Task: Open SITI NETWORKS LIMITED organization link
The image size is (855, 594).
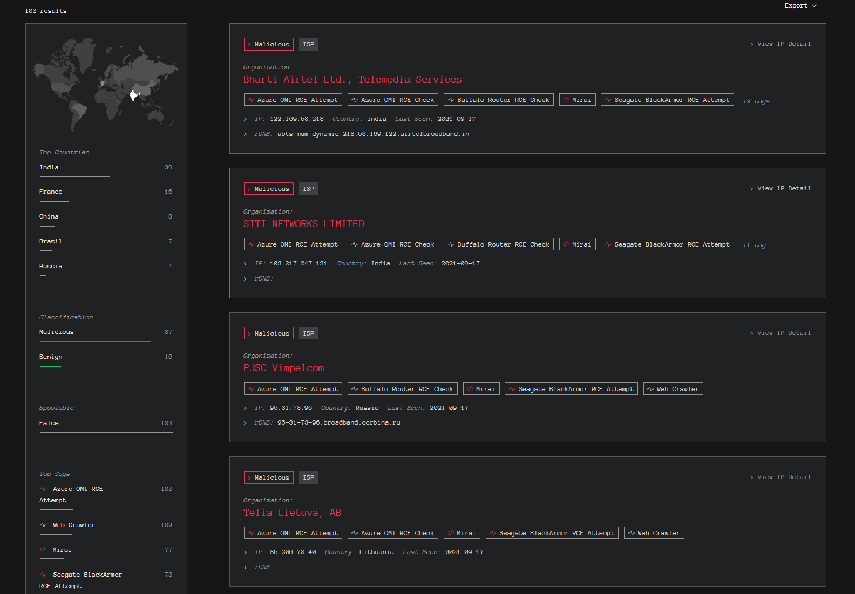Action: [304, 224]
